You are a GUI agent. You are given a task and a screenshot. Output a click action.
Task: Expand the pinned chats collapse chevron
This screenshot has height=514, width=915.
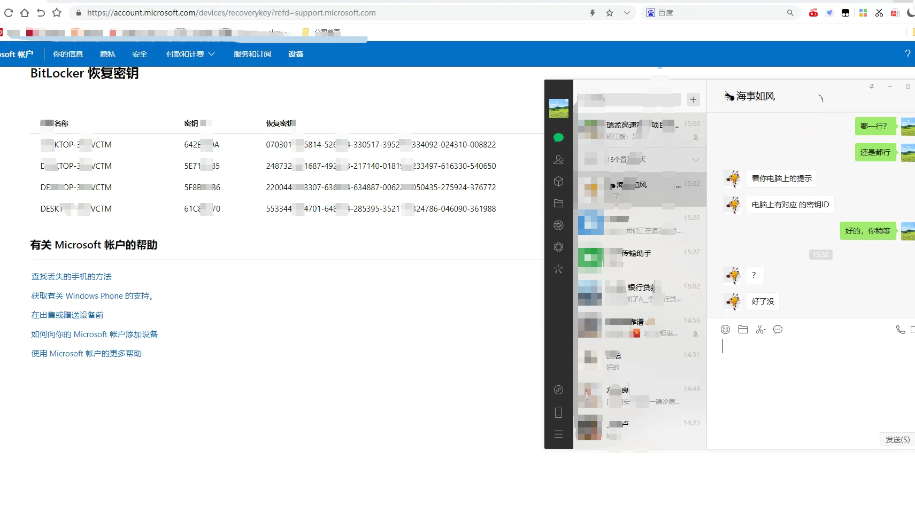[x=696, y=160]
